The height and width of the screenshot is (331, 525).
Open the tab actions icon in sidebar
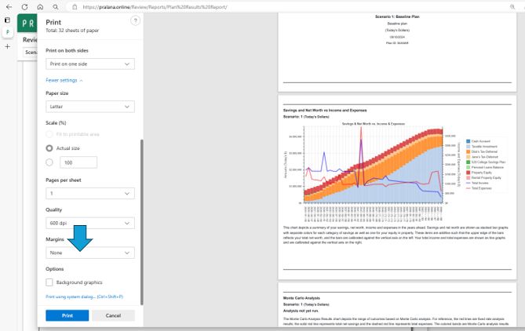[x=7, y=20]
